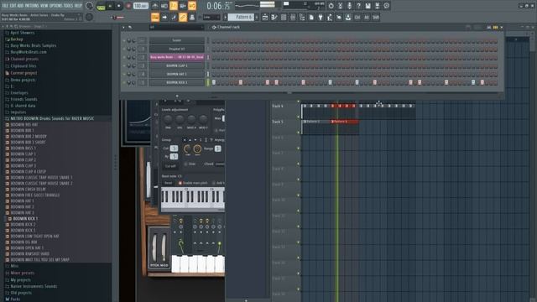Click the BOOMIN KICK 1 channel button

tap(177, 82)
